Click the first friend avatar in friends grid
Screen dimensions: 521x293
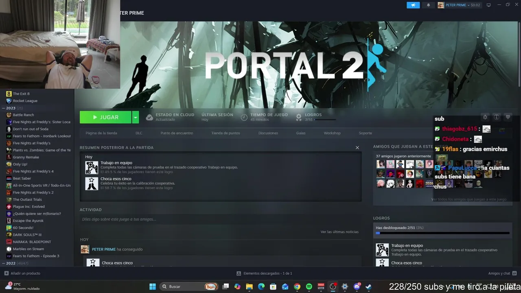(x=381, y=164)
